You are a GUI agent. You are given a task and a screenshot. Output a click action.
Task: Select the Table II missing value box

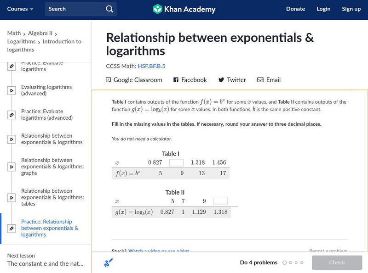point(220,201)
